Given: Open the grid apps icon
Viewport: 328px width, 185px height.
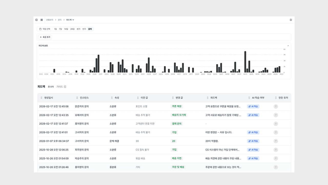Looking at the screenshot, I should point(42,20).
